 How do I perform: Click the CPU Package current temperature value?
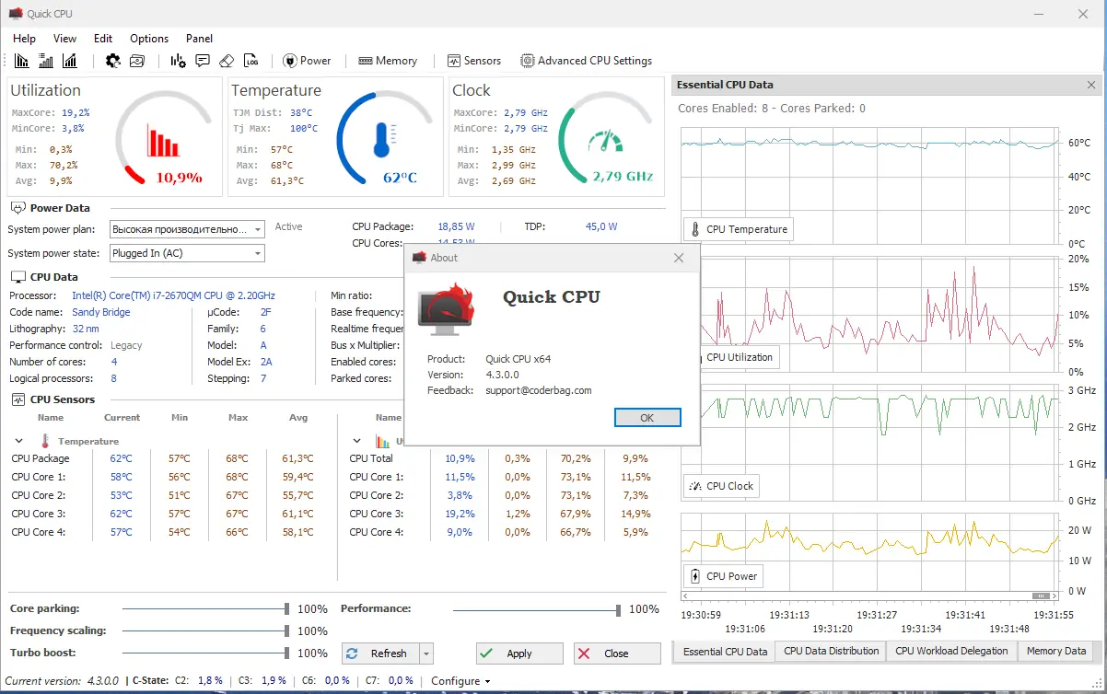coord(121,458)
